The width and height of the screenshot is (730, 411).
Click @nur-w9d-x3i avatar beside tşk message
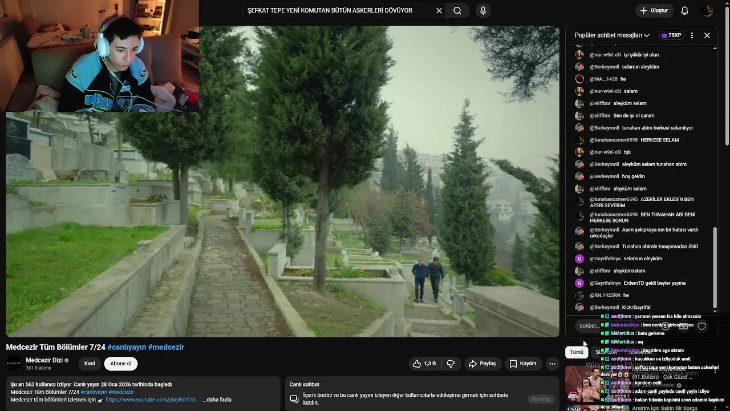click(x=579, y=152)
